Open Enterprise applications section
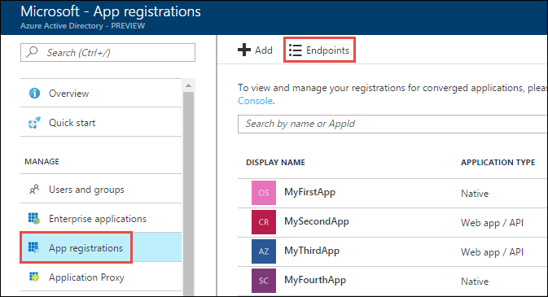The height and width of the screenshot is (297, 548). 101,219
